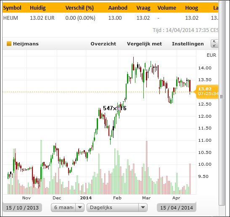This screenshot has width=230, height=217.
Task: Click the 14.00 label on the price axis
Action: coord(205,68)
